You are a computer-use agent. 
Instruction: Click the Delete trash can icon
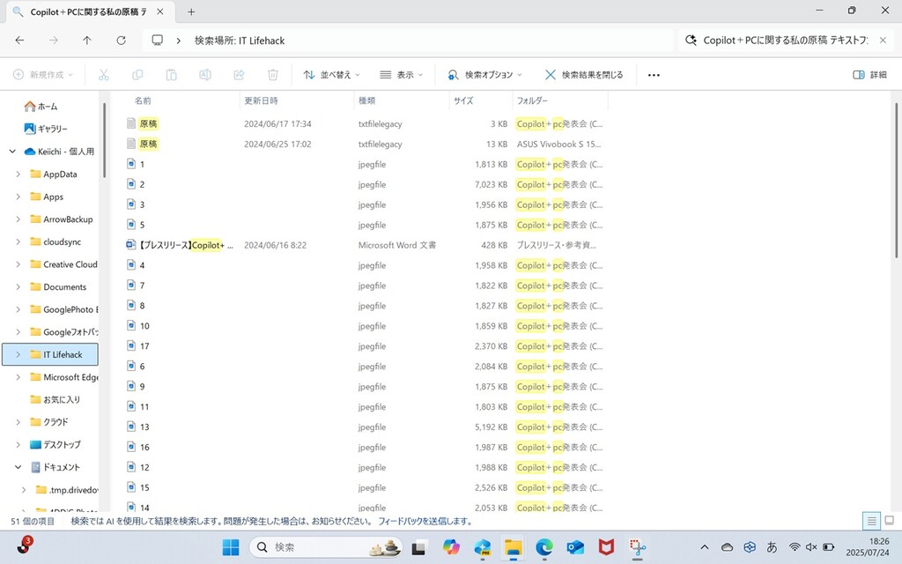[x=273, y=75]
